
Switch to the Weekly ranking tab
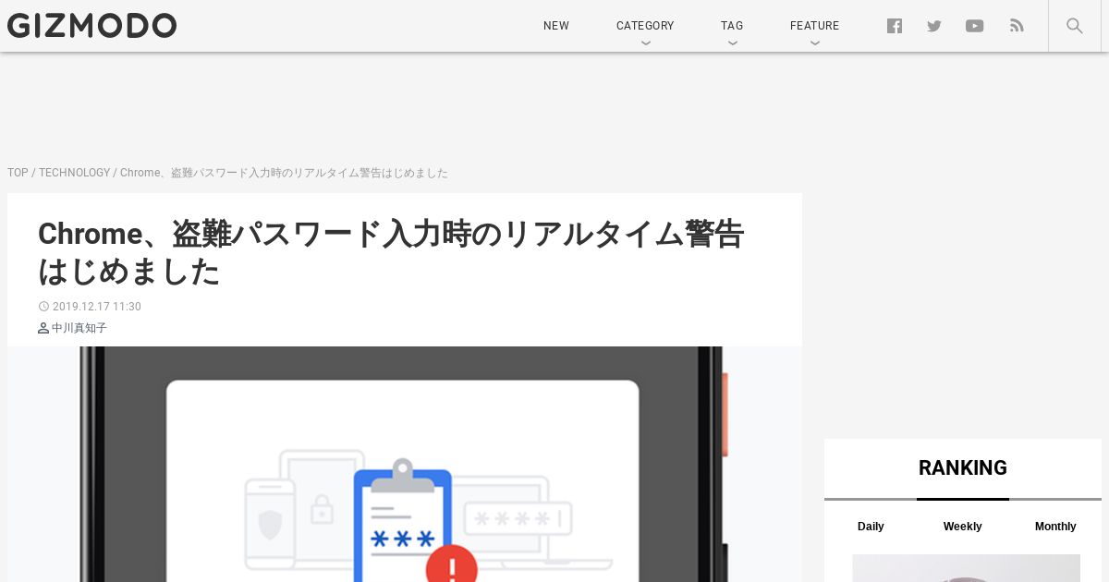(x=962, y=527)
